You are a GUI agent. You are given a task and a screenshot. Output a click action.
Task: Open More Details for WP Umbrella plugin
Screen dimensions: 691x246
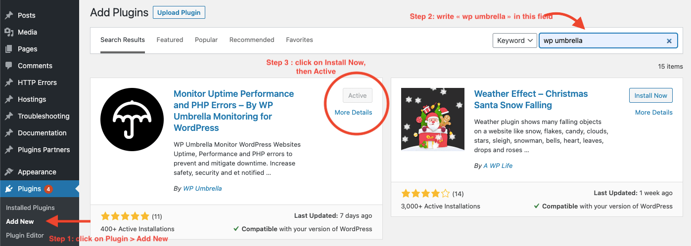(353, 112)
